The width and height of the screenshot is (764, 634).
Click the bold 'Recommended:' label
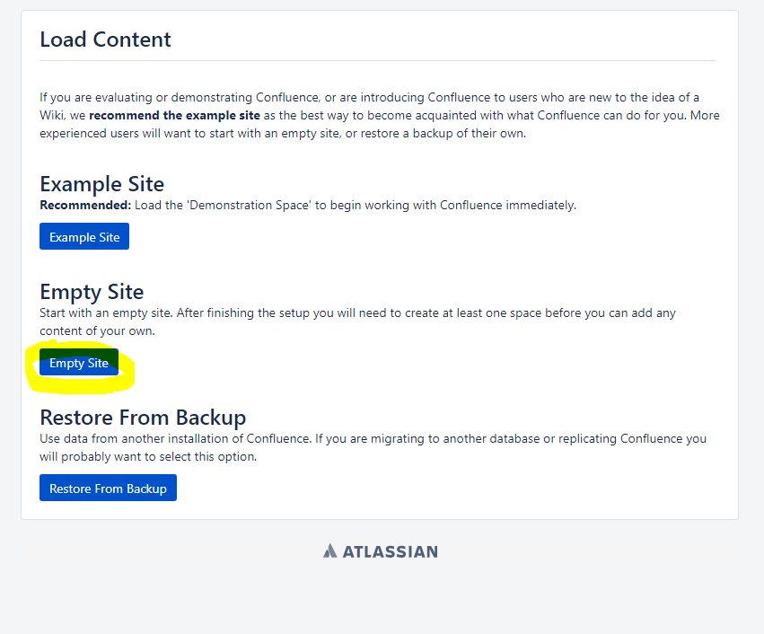coord(85,205)
